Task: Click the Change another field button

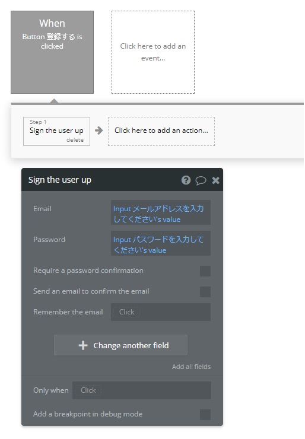Action: [120, 345]
